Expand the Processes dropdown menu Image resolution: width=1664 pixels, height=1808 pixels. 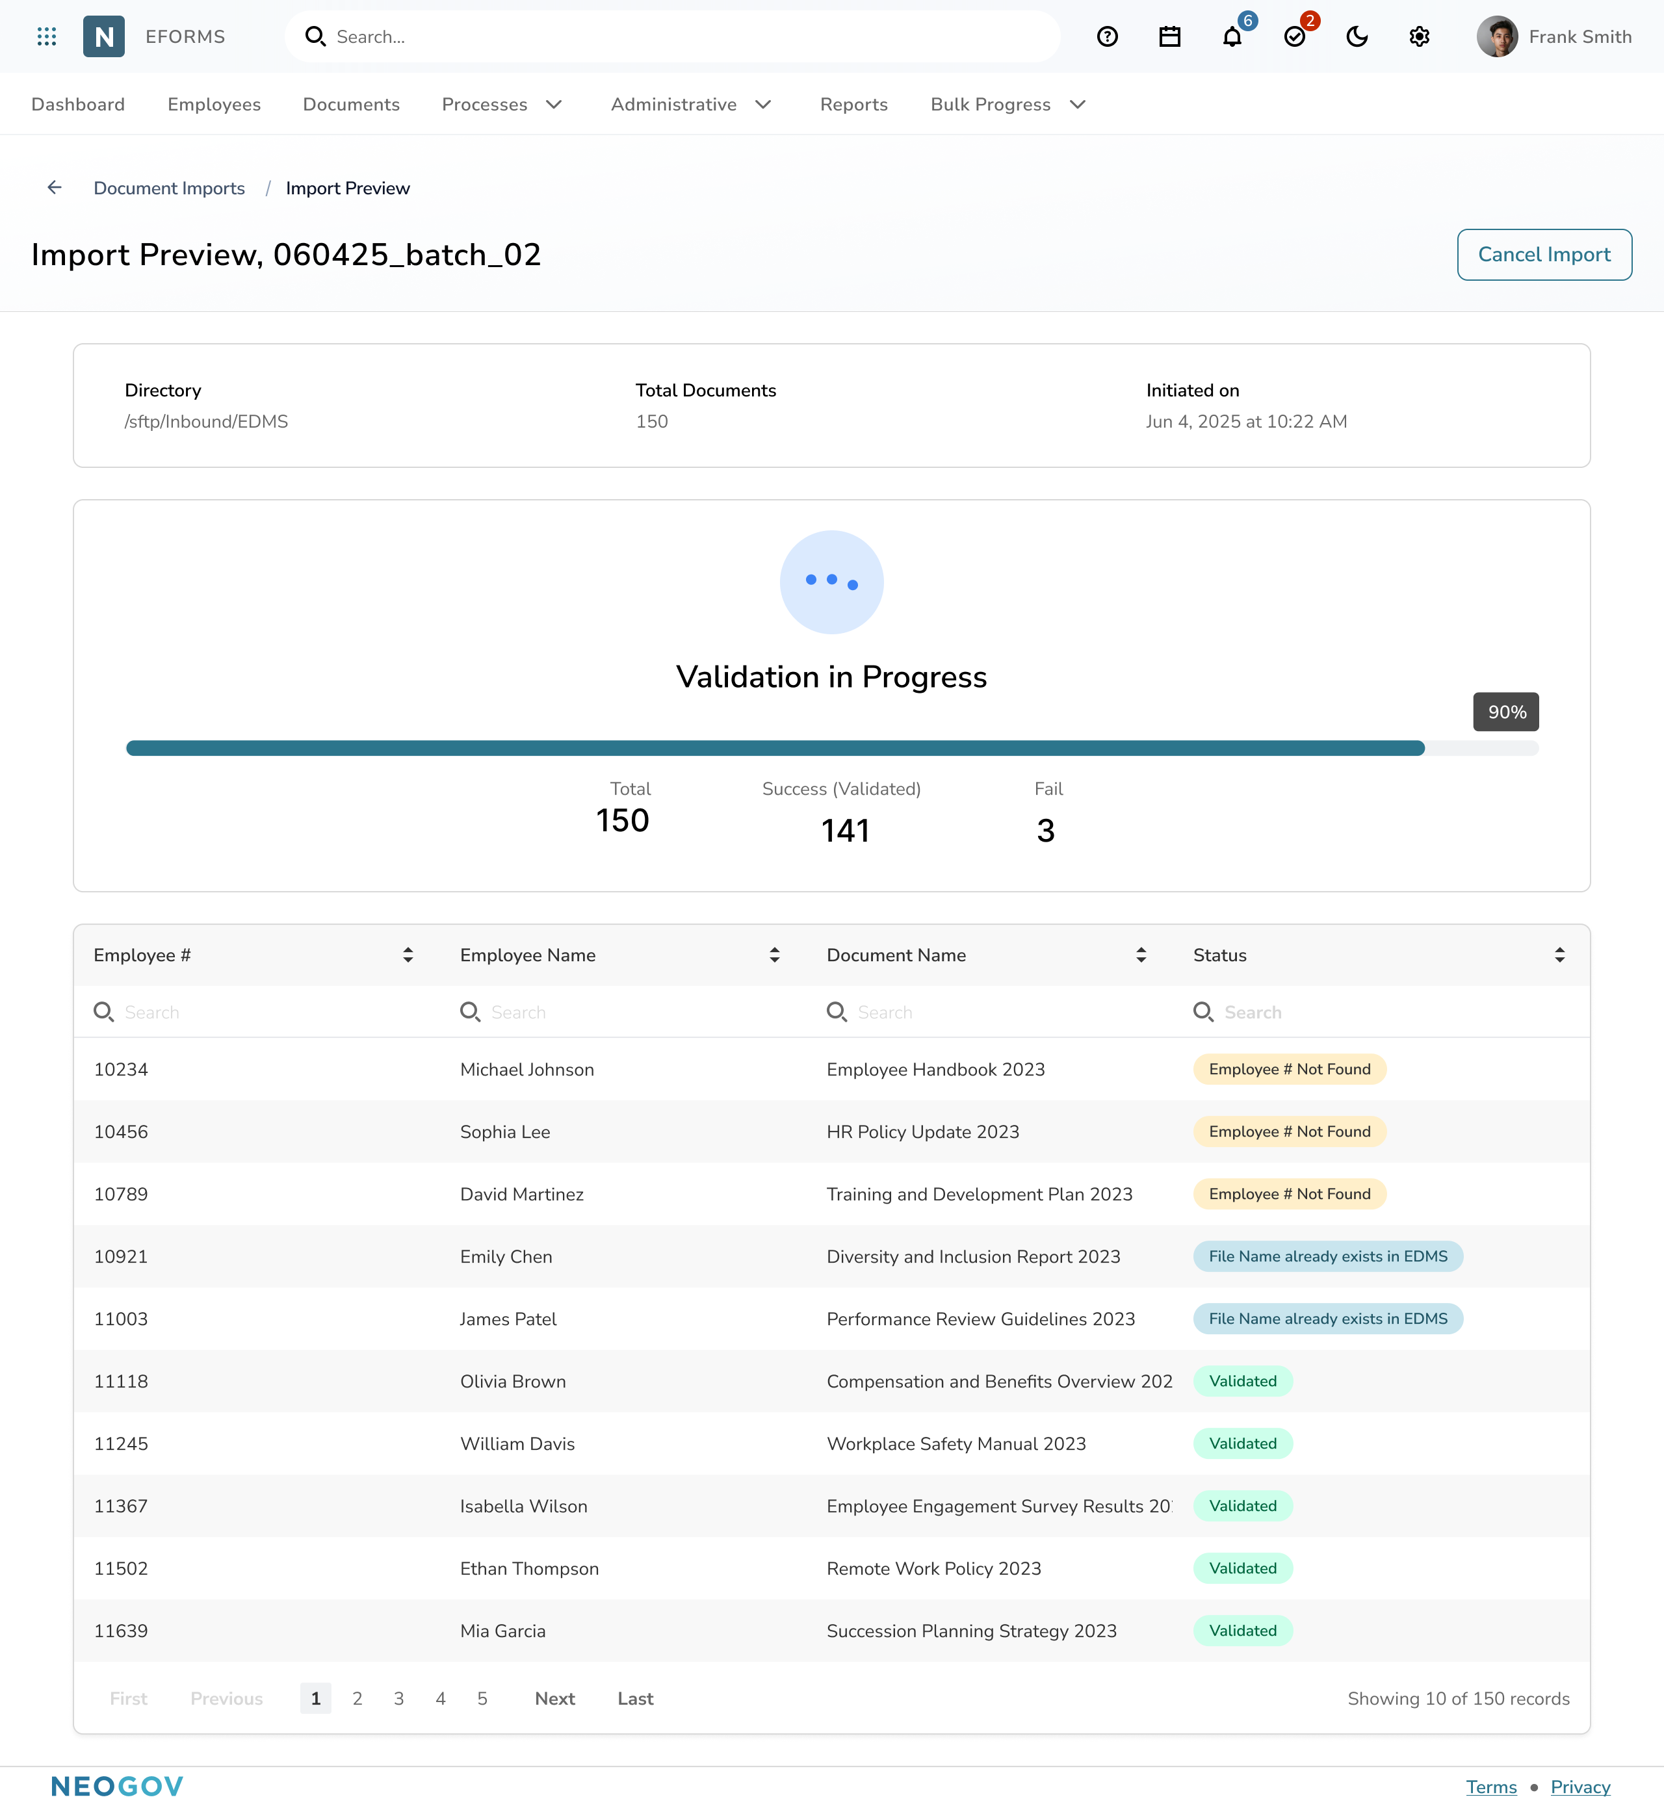(502, 105)
